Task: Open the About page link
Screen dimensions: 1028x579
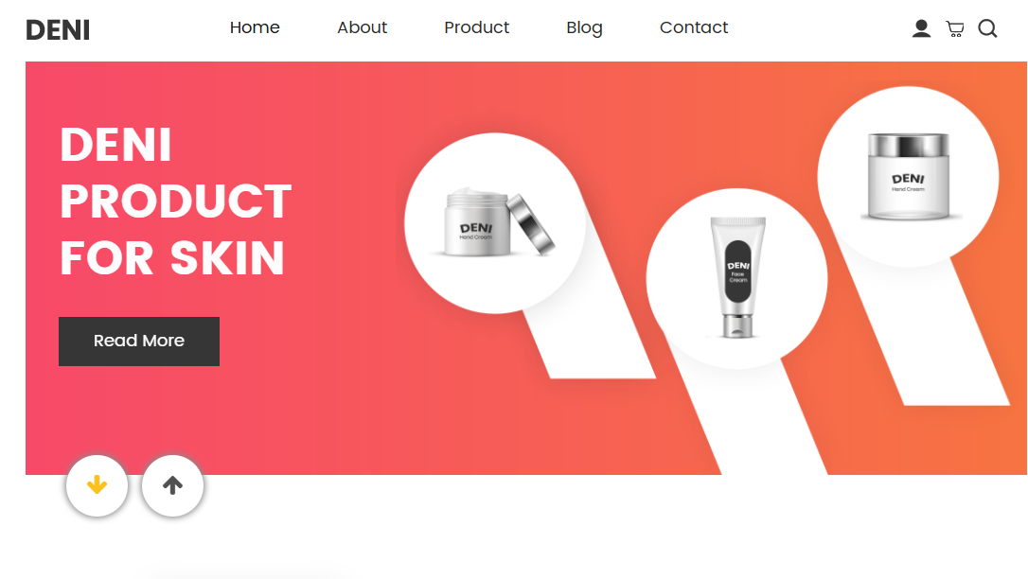Action: tap(362, 27)
